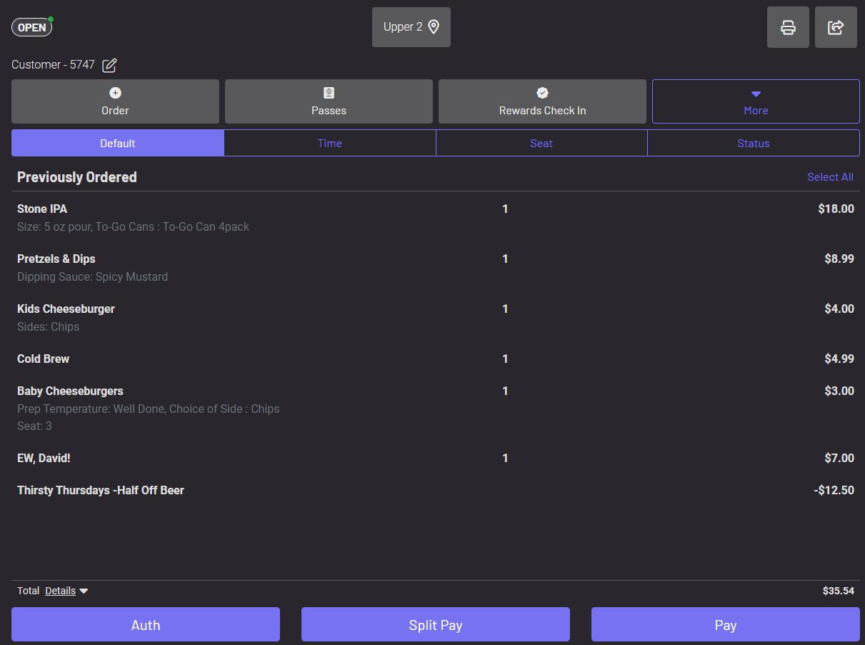This screenshot has height=645, width=865.
Task: Start a new order with the plus icon
Action: 115,92
